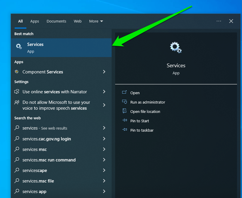Image resolution: width=242 pixels, height=198 pixels.
Task: Close the search panel with X
Action: [231, 21]
